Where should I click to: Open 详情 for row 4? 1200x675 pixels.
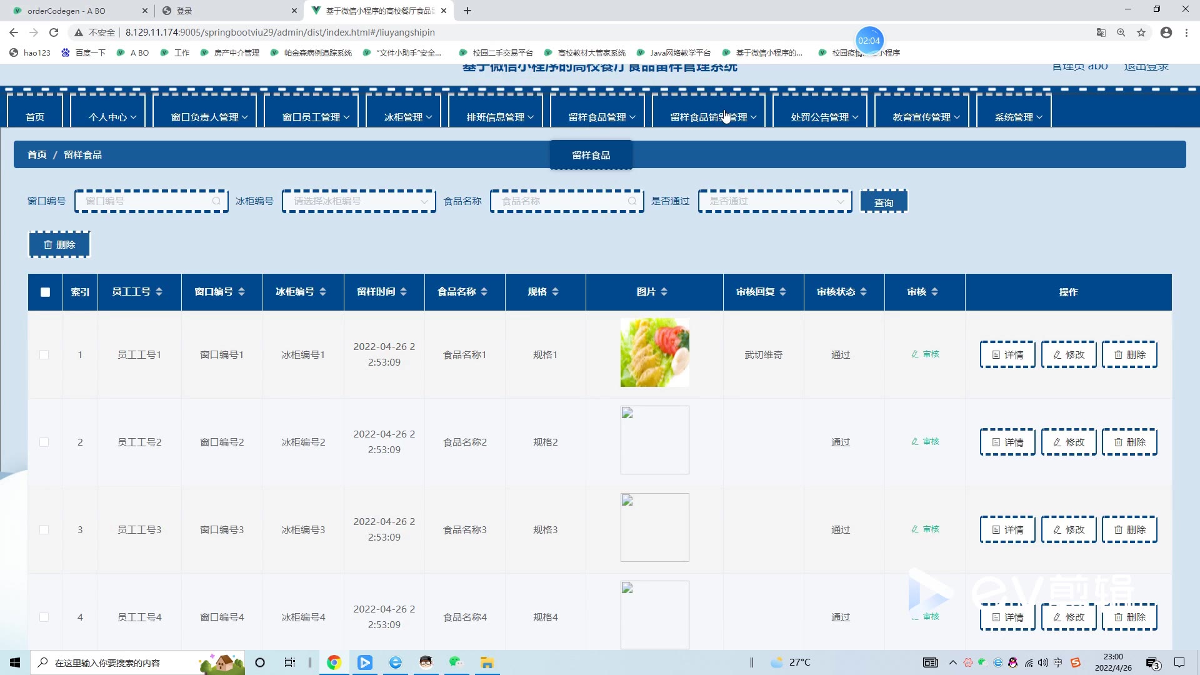coord(1007,617)
